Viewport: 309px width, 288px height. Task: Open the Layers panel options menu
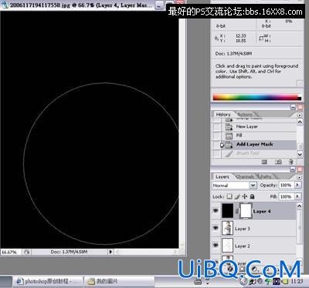[300, 177]
